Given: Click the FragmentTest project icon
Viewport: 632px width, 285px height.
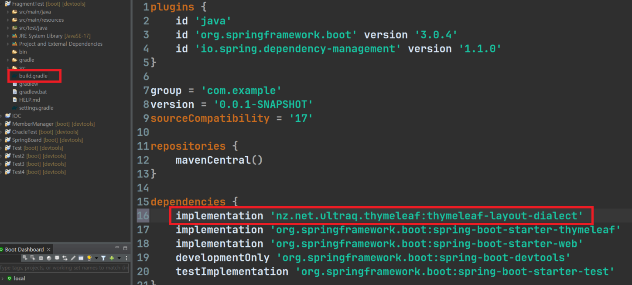Looking at the screenshot, I should [7, 4].
